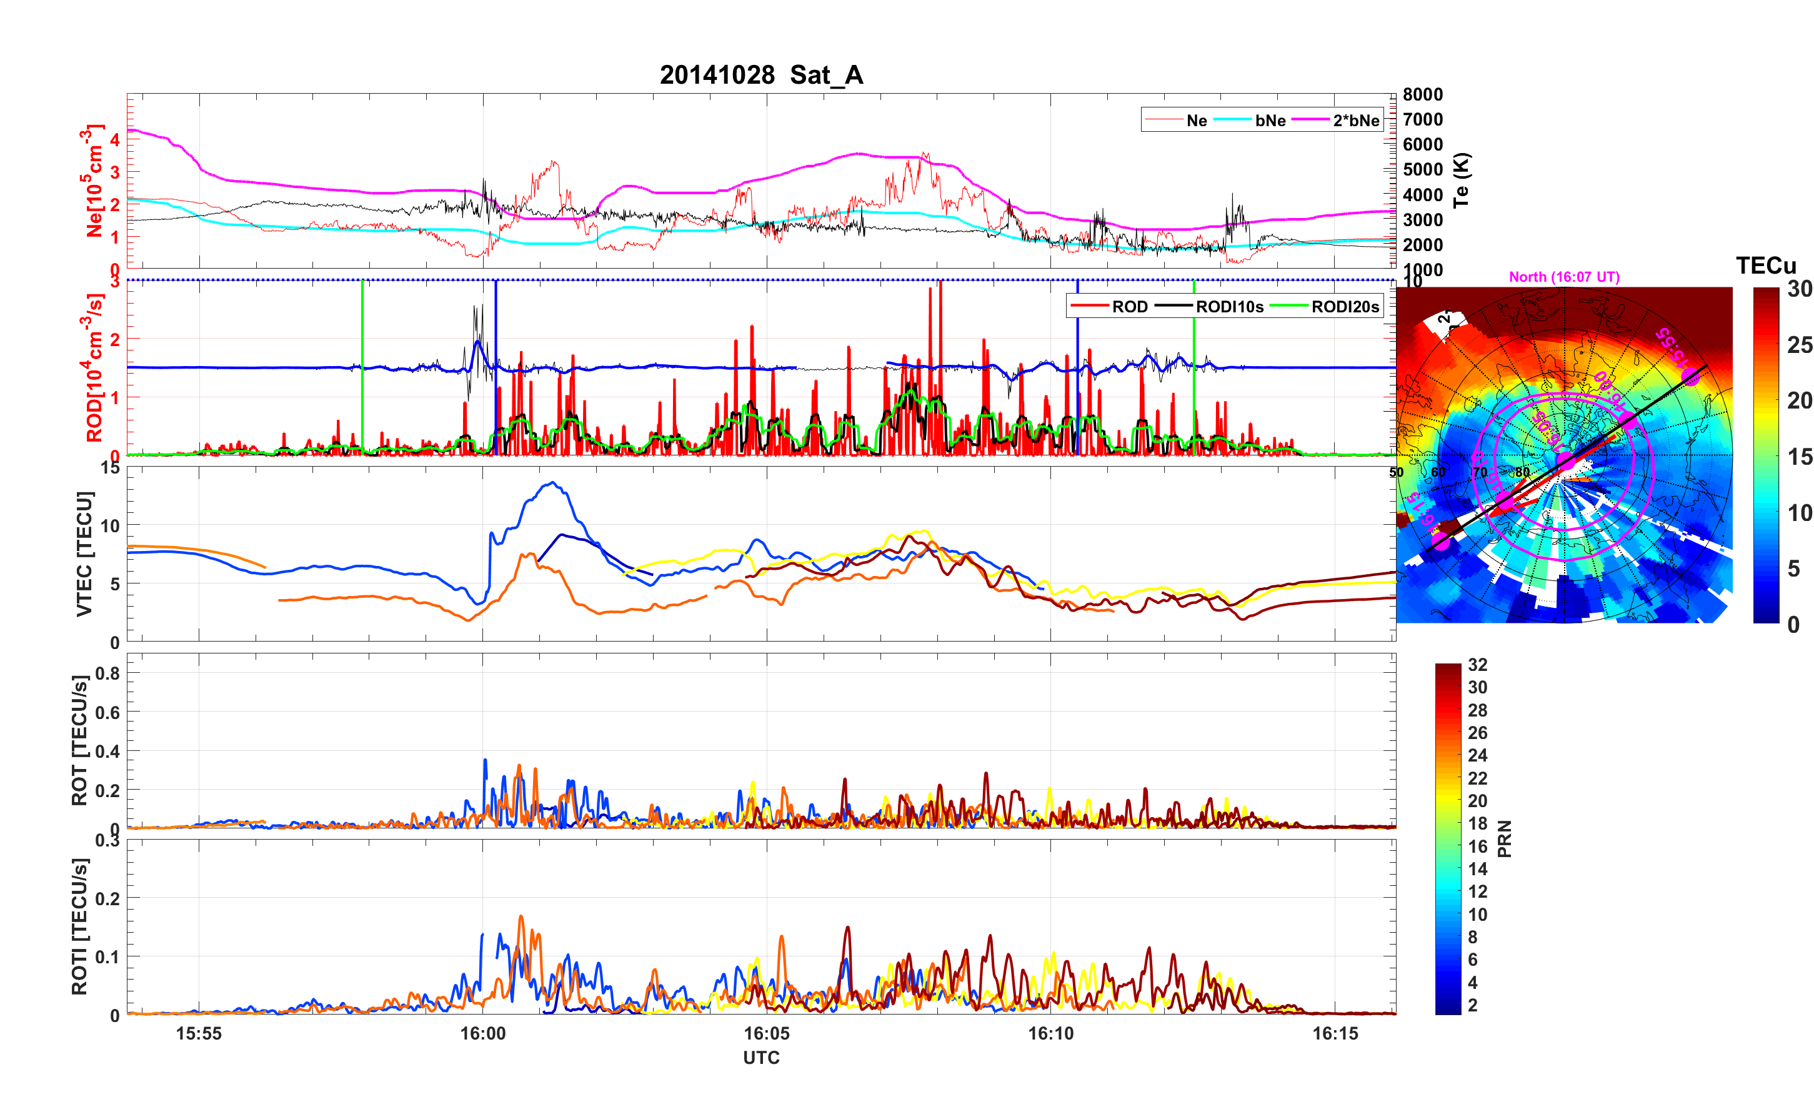Select the '2*bNe' magenta legend entry

[x=1355, y=121]
